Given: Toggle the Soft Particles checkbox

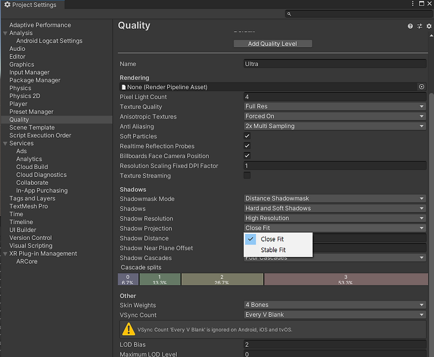Looking at the screenshot, I should 247,136.
